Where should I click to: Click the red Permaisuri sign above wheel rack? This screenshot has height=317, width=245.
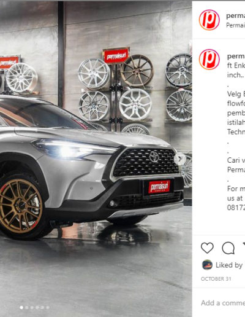(x=116, y=55)
